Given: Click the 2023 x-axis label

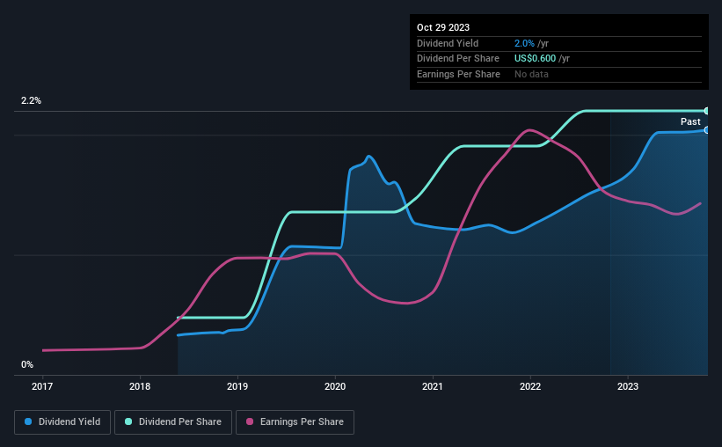Looking at the screenshot, I should 628,386.
